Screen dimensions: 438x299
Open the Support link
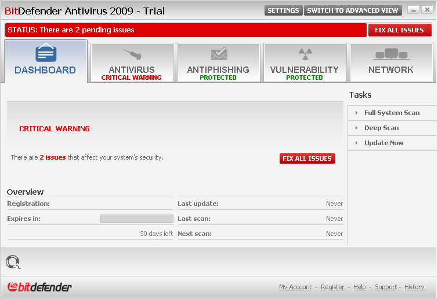pyautogui.click(x=386, y=287)
